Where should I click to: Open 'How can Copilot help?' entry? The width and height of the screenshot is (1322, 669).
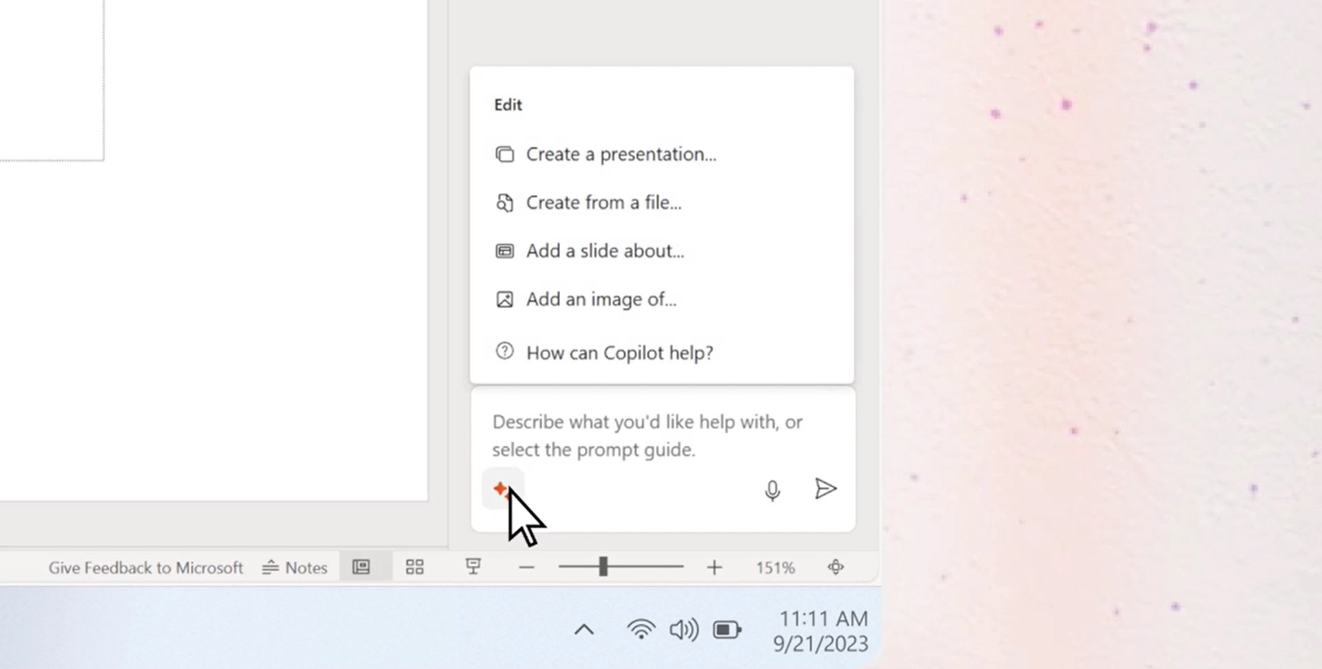pos(604,353)
